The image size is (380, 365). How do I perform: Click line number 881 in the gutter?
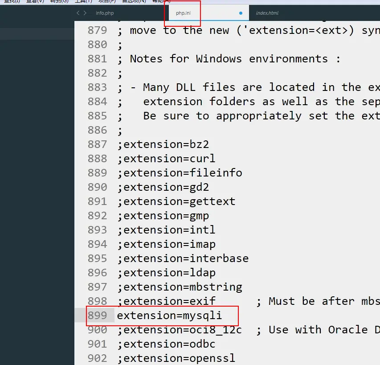97,59
